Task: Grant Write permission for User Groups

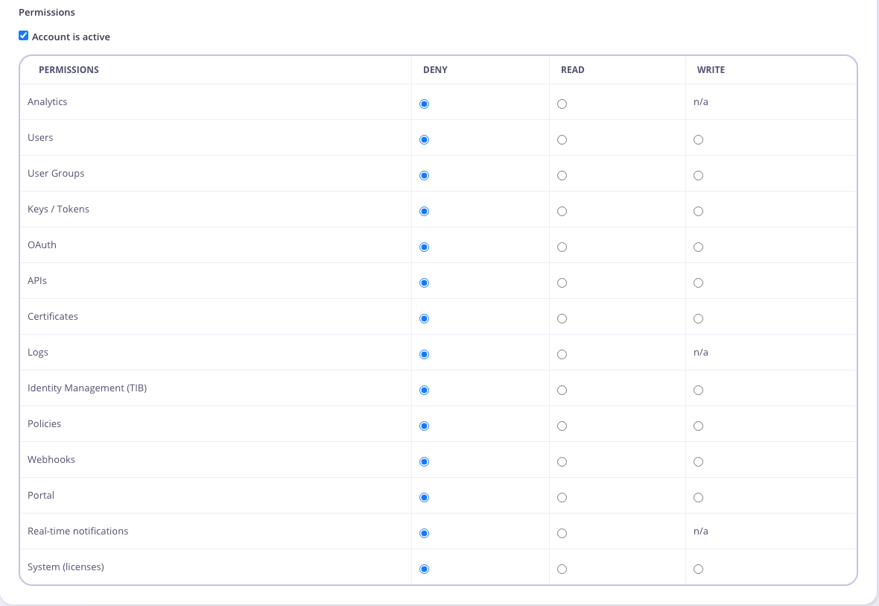Action: coord(698,175)
